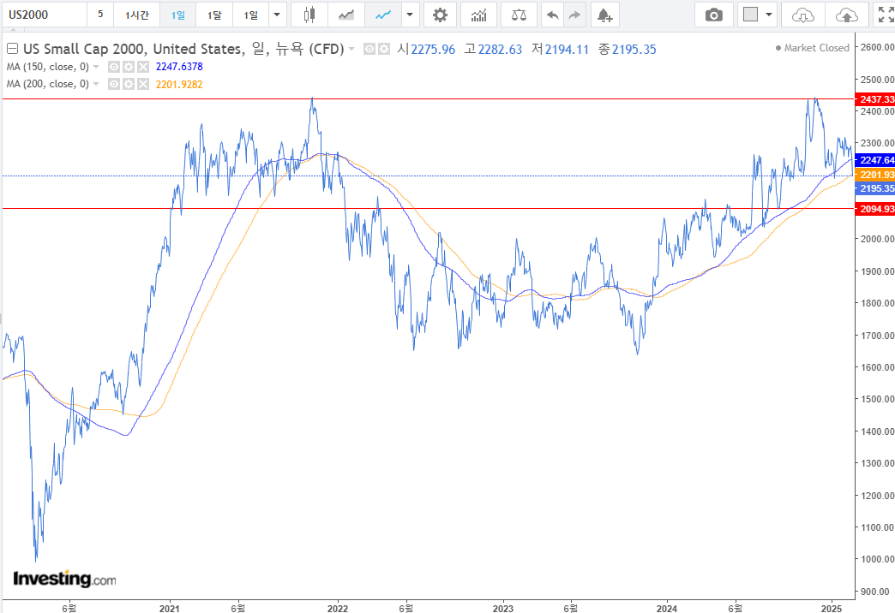
Task: Click the 2437.33 red price line label
Action: [875, 99]
